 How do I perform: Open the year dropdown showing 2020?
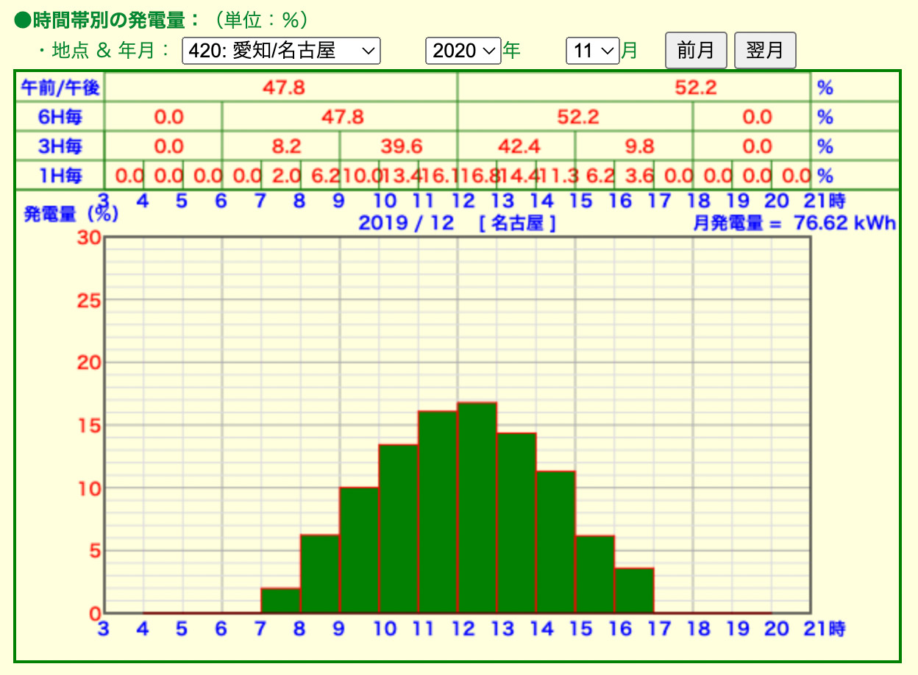pos(463,51)
